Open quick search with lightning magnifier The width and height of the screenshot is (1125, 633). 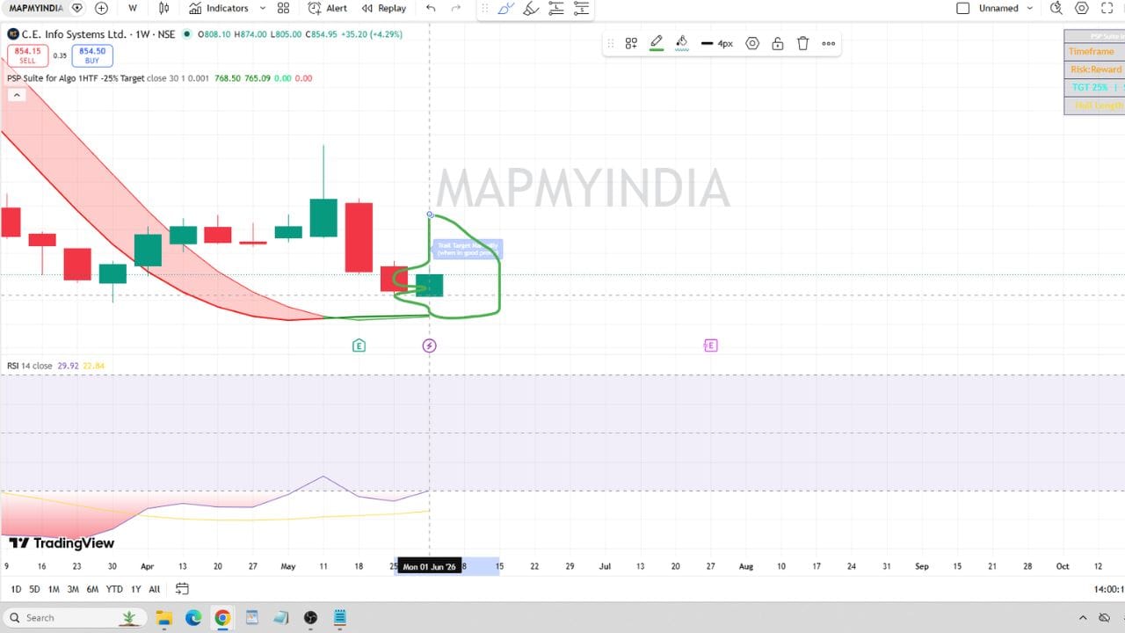1056,8
